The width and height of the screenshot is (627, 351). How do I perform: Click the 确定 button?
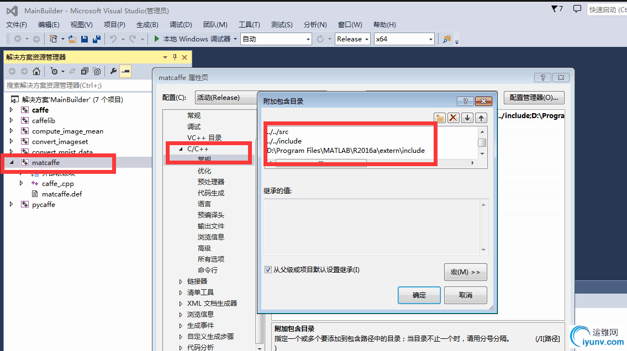(419, 295)
